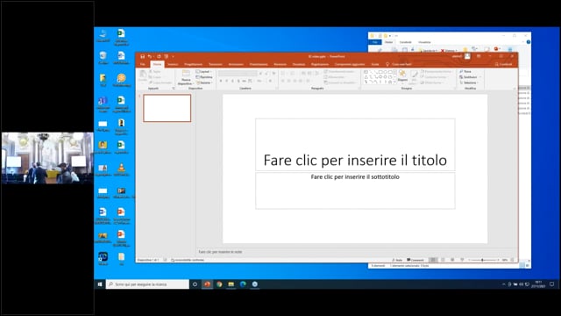Start Slide Show from status bar icon
Viewport: 561px width, 316px height.
click(x=462, y=260)
